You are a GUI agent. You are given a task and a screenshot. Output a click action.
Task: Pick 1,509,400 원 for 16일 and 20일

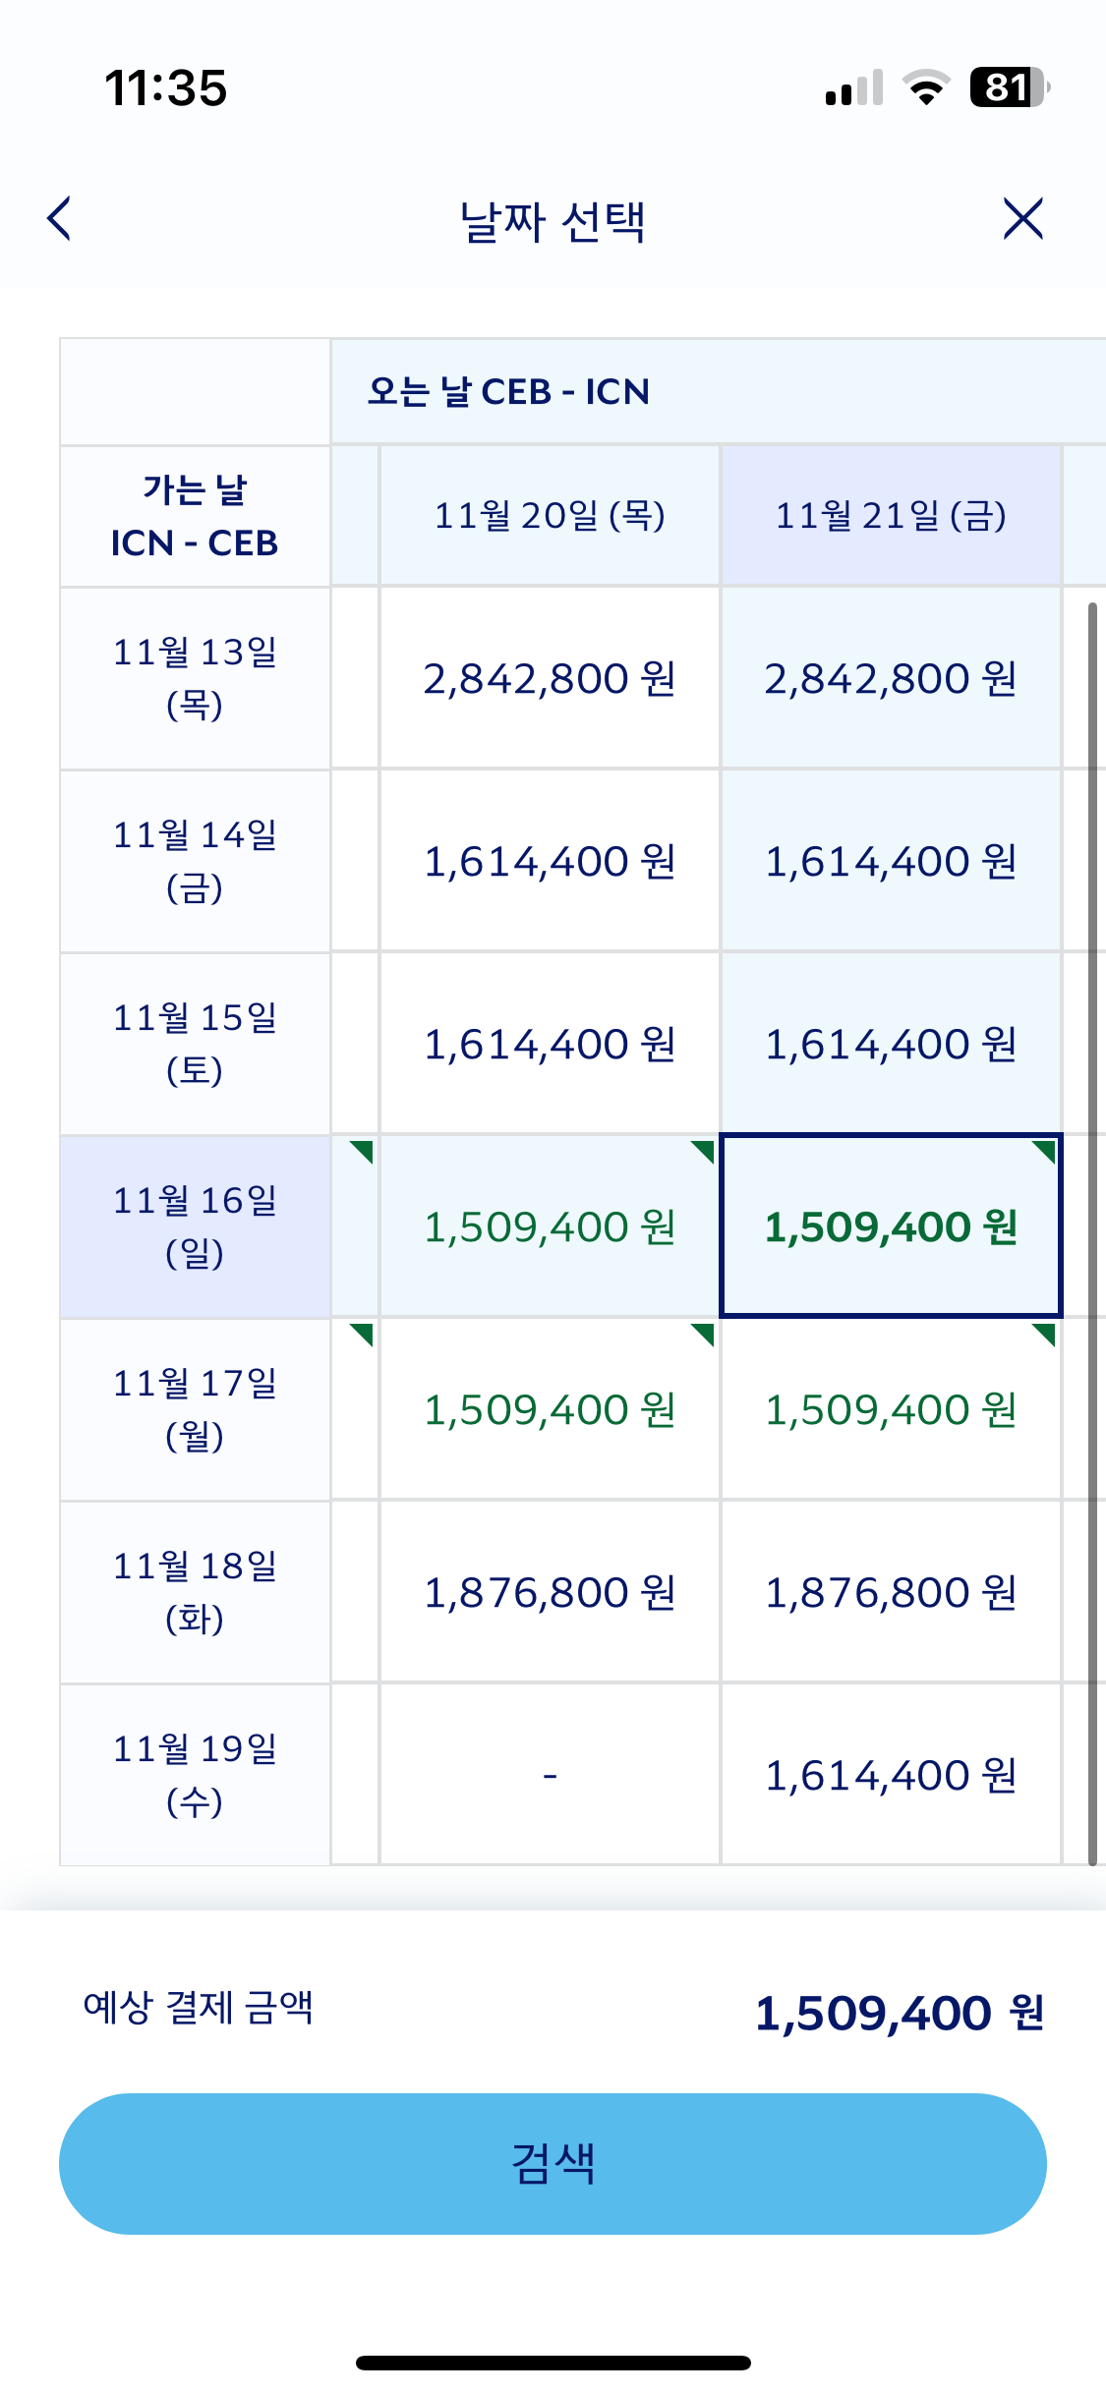[550, 1226]
